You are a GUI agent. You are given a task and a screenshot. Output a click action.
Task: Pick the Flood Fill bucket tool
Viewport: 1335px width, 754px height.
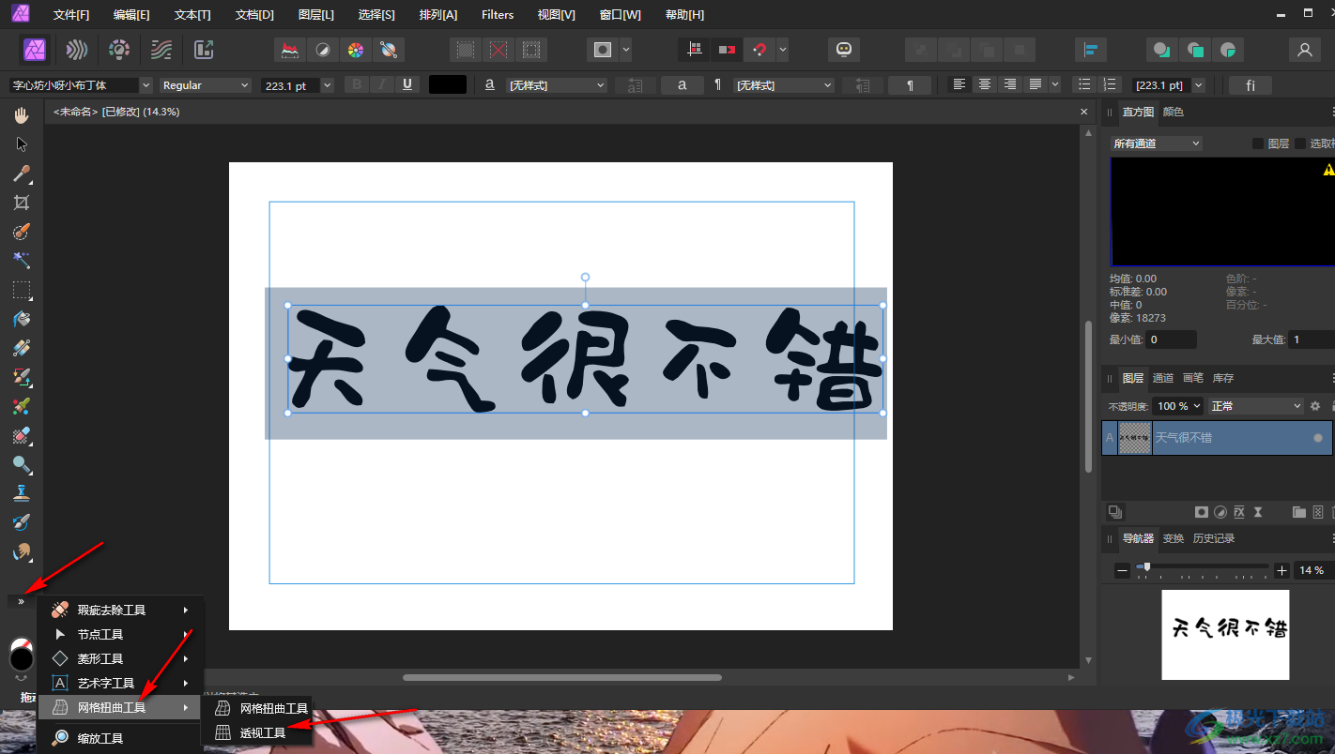(x=21, y=319)
